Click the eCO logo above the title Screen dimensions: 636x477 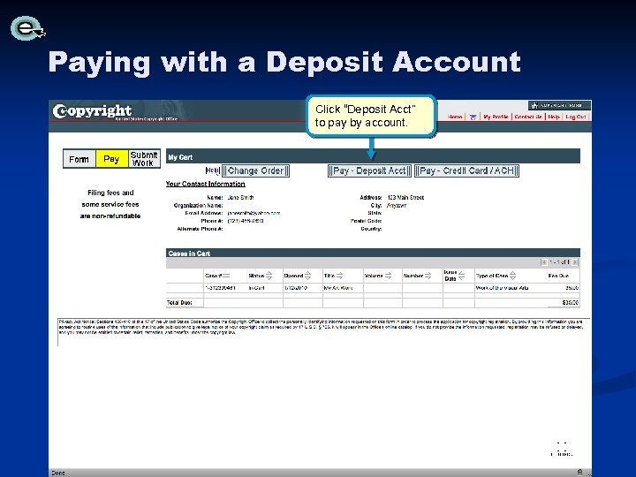pos(27,28)
